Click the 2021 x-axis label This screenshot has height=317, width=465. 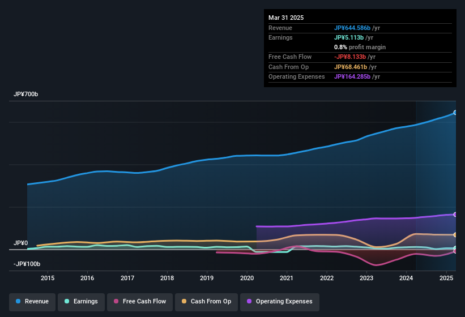[x=287, y=278]
